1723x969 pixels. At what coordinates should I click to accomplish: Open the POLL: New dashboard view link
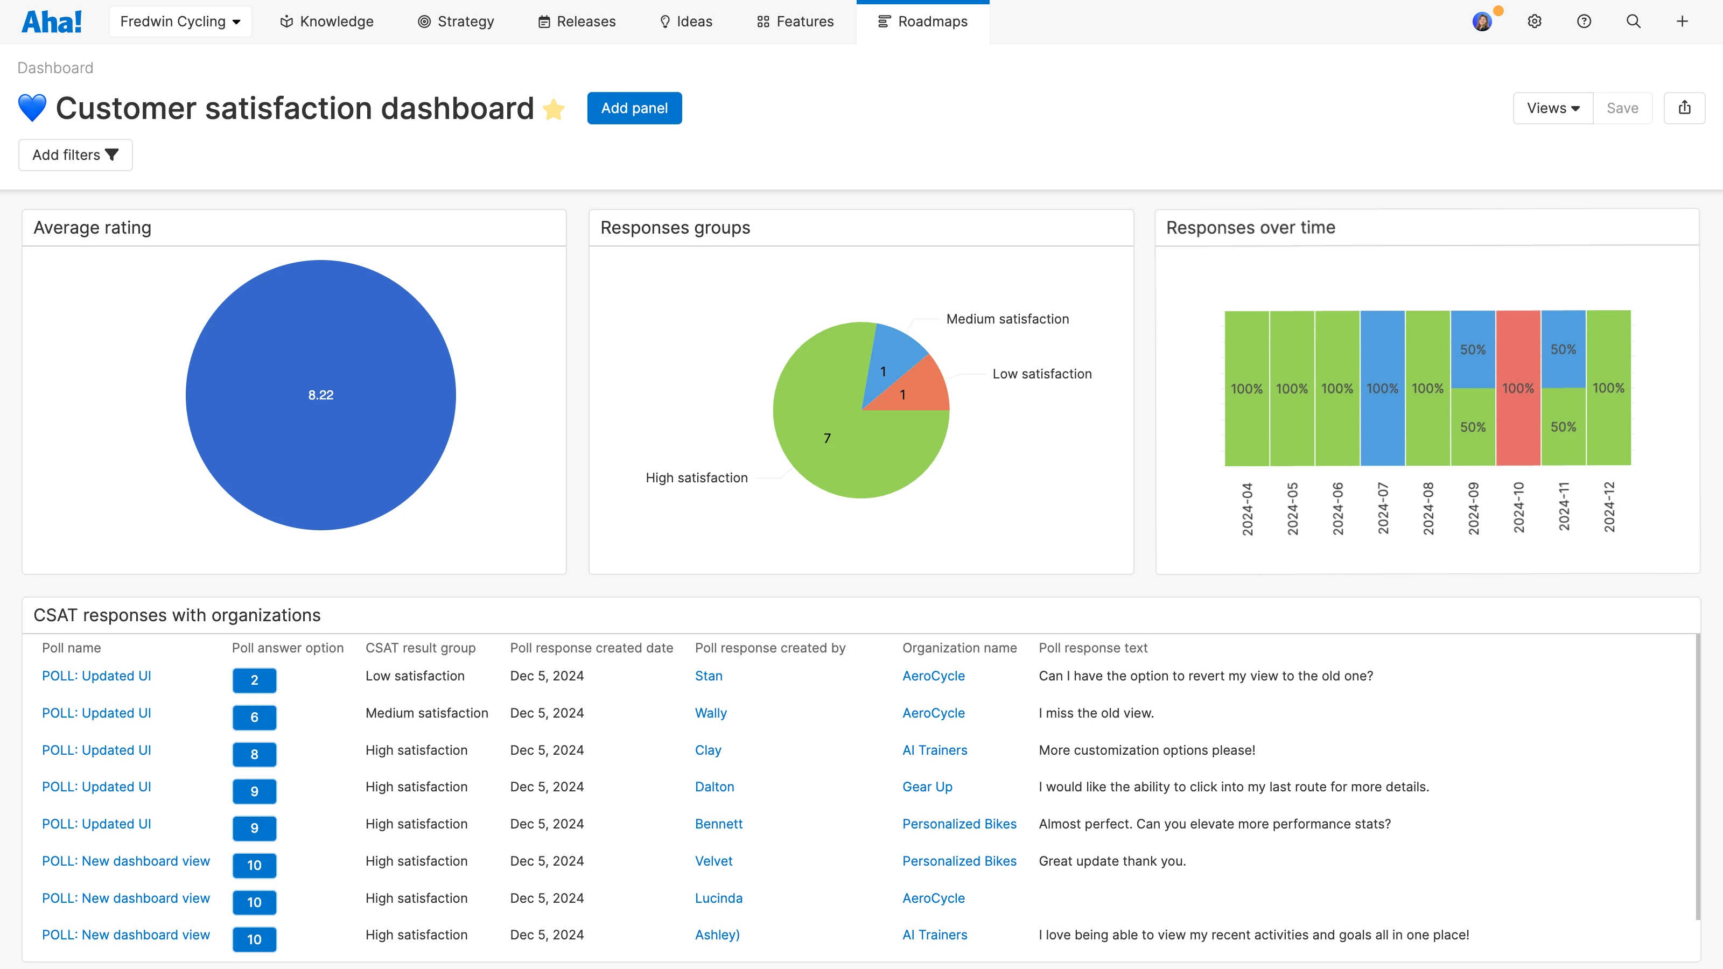125,861
